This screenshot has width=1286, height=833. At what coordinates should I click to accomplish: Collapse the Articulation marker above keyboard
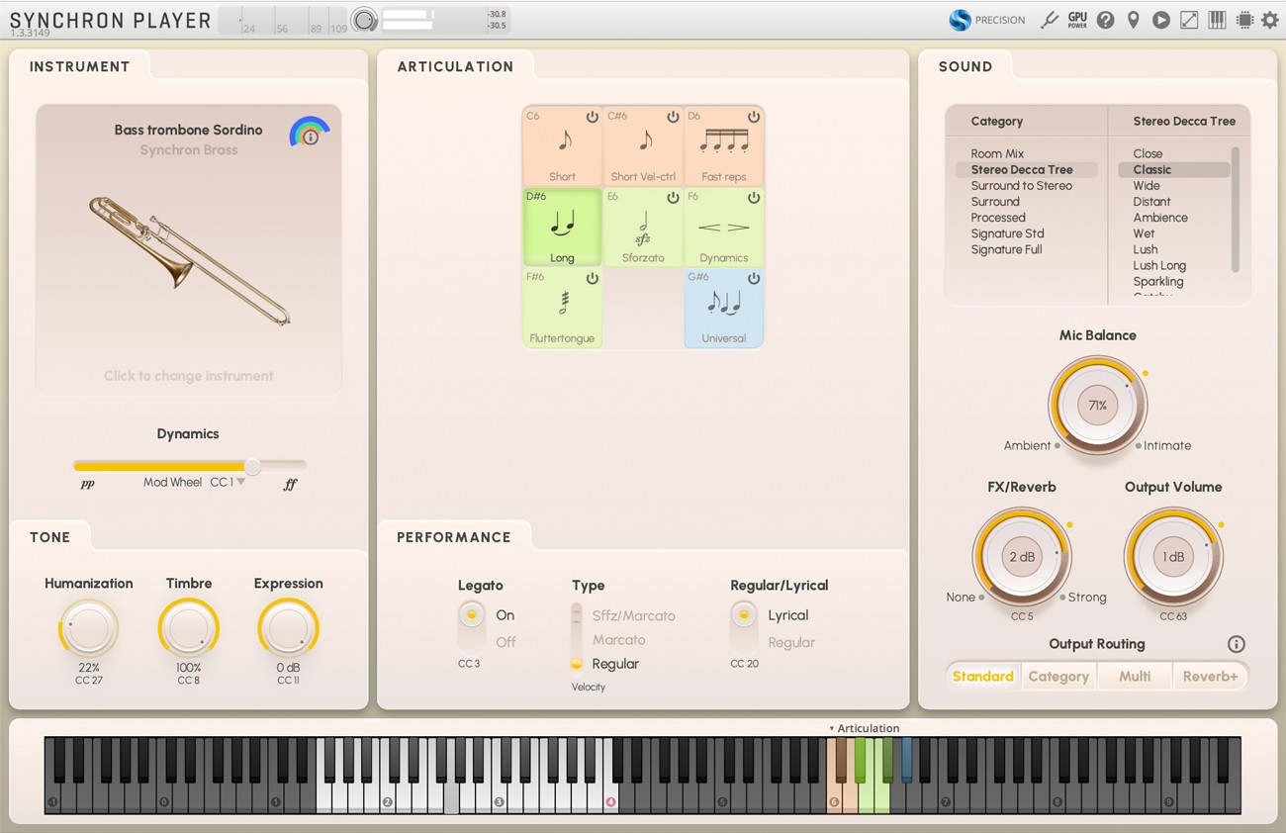[832, 728]
